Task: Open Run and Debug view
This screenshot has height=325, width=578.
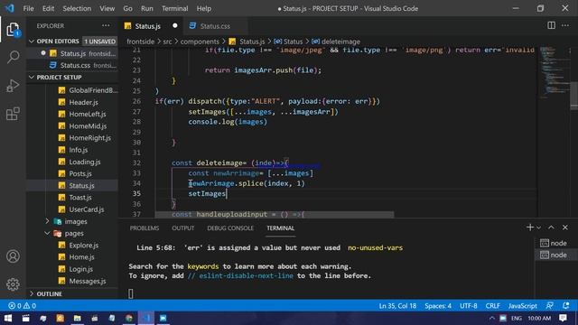Action: [x=13, y=86]
